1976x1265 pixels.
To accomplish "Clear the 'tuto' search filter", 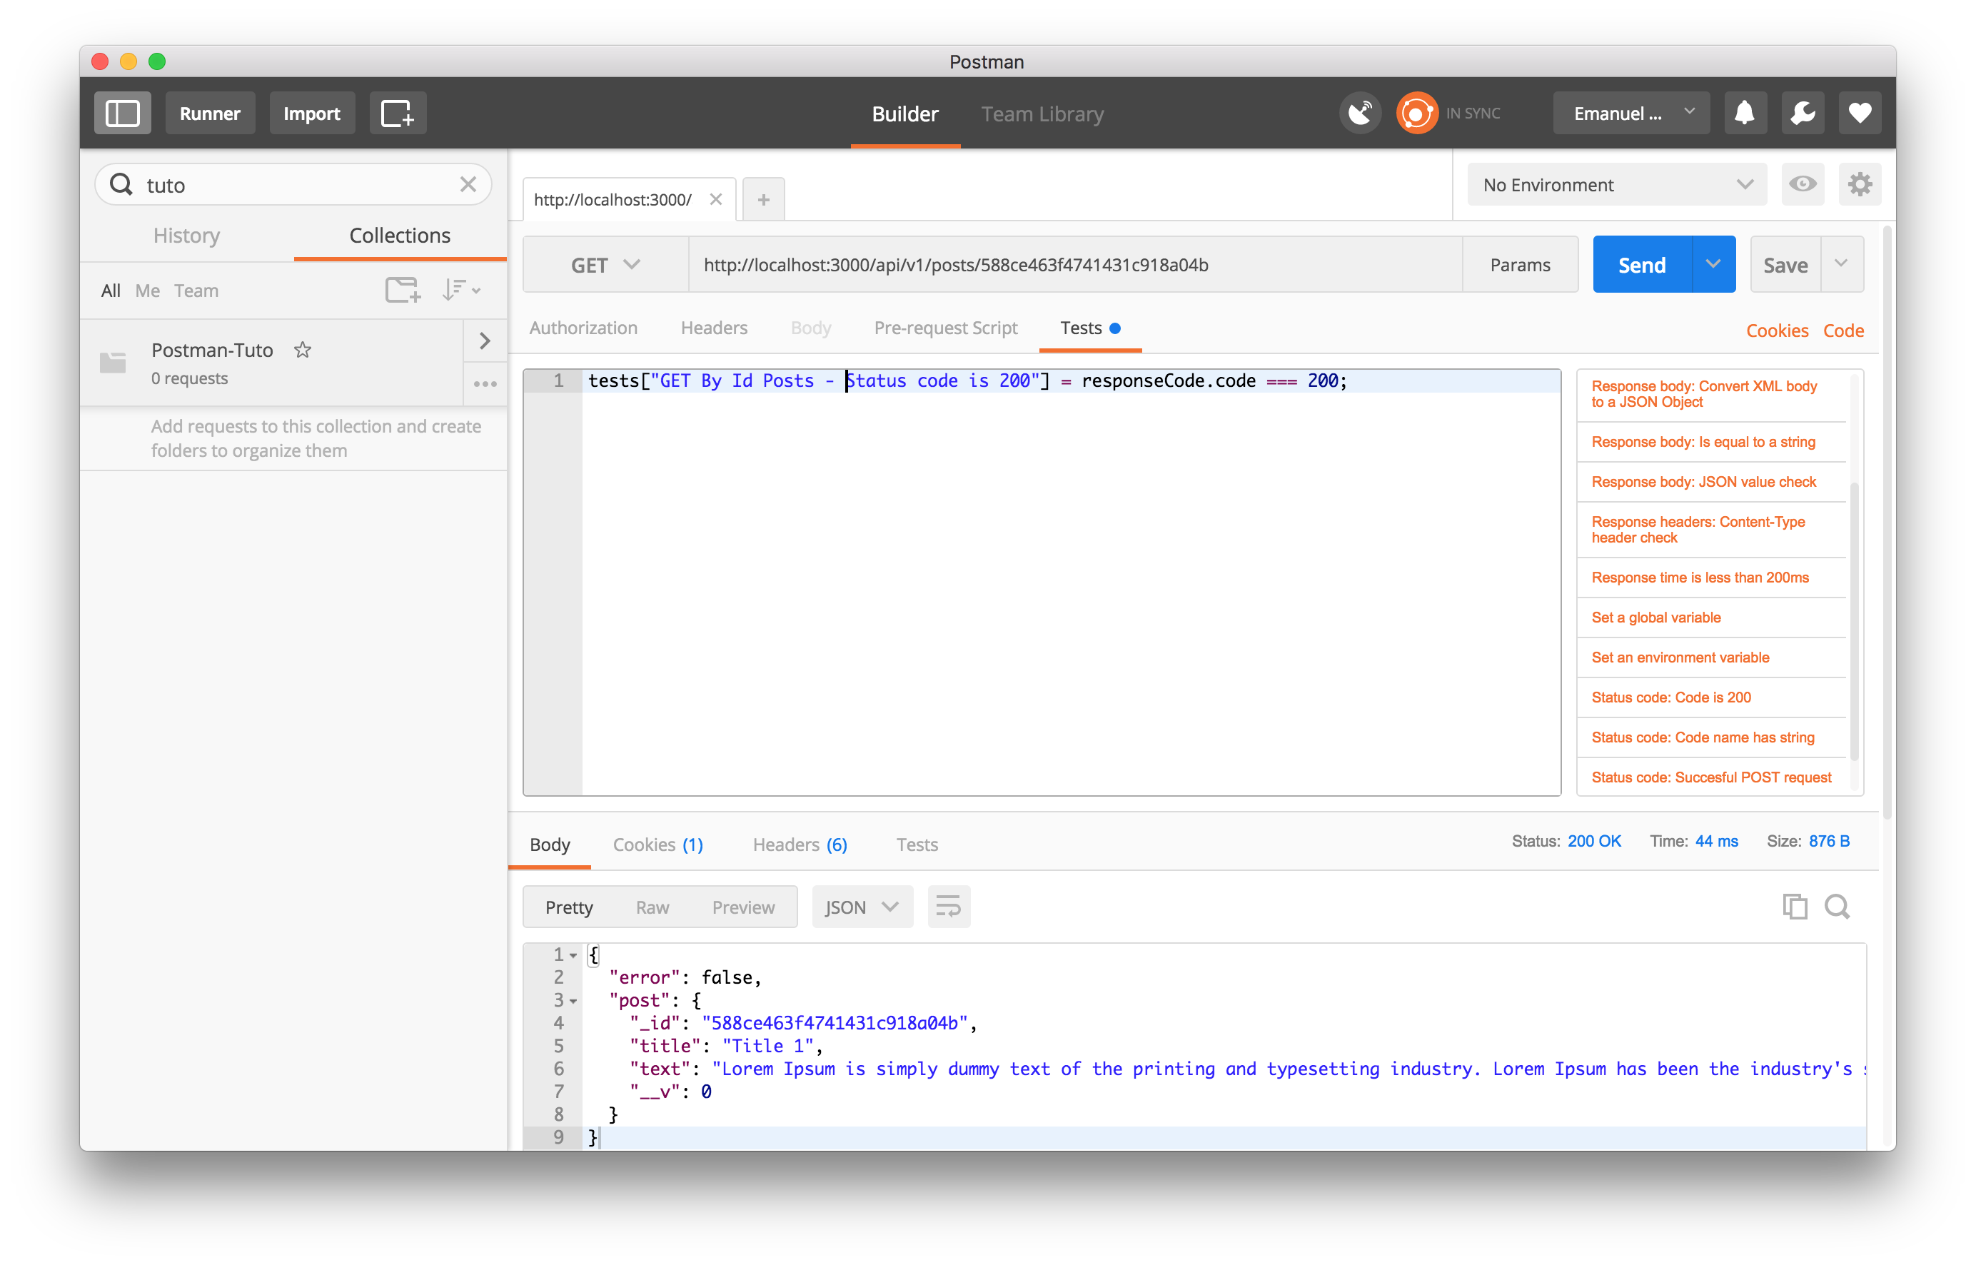I will [468, 184].
